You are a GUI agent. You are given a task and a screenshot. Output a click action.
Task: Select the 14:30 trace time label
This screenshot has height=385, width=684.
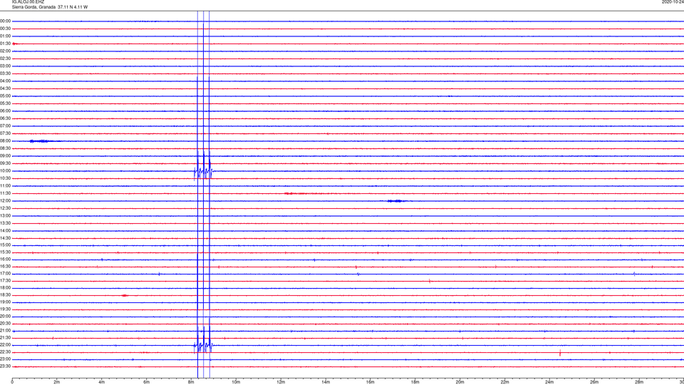pos(6,238)
